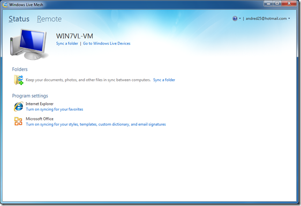Click the 'Internet Explorer' label
Screen dimensions: 301x206
(40, 104)
